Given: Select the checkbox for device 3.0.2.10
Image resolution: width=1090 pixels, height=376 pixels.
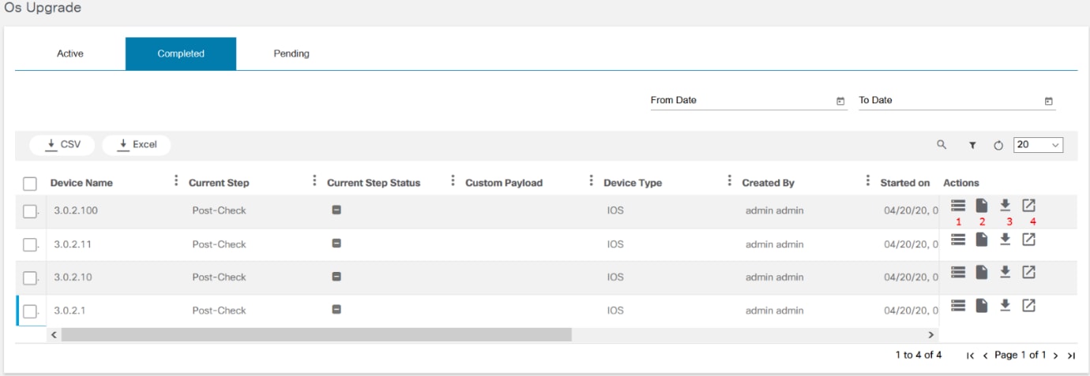Looking at the screenshot, I should [30, 277].
